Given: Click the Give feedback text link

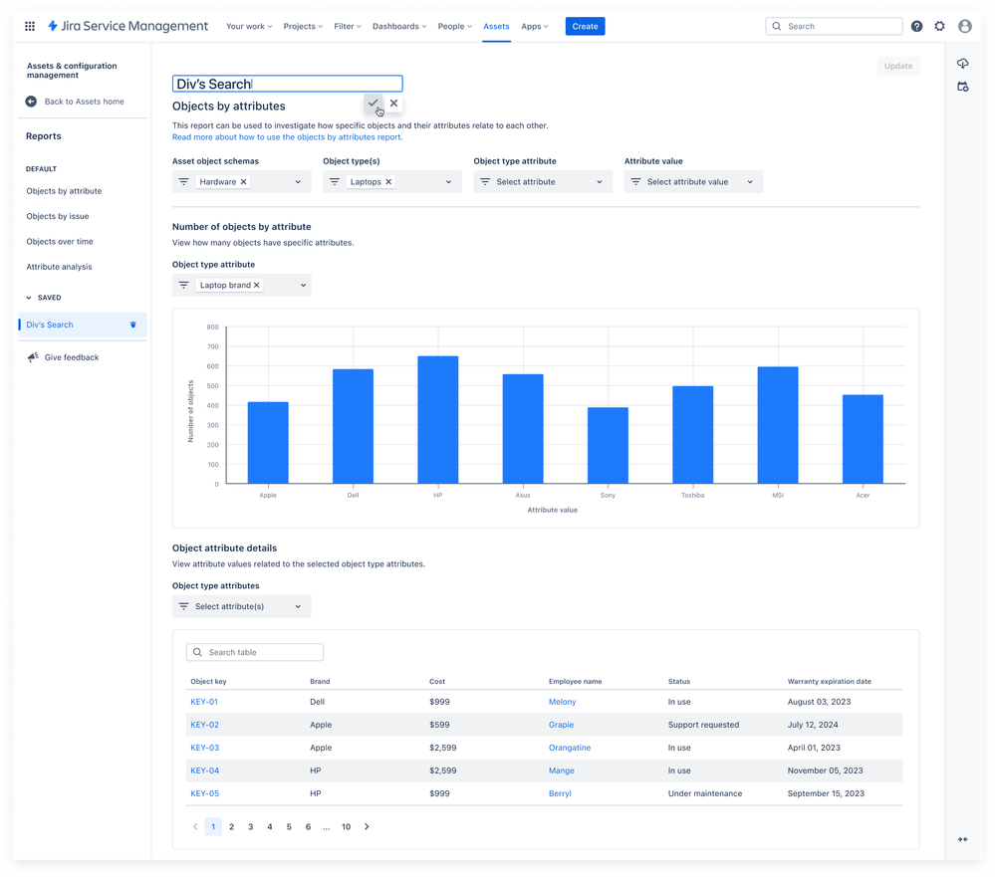Looking at the screenshot, I should pos(72,357).
